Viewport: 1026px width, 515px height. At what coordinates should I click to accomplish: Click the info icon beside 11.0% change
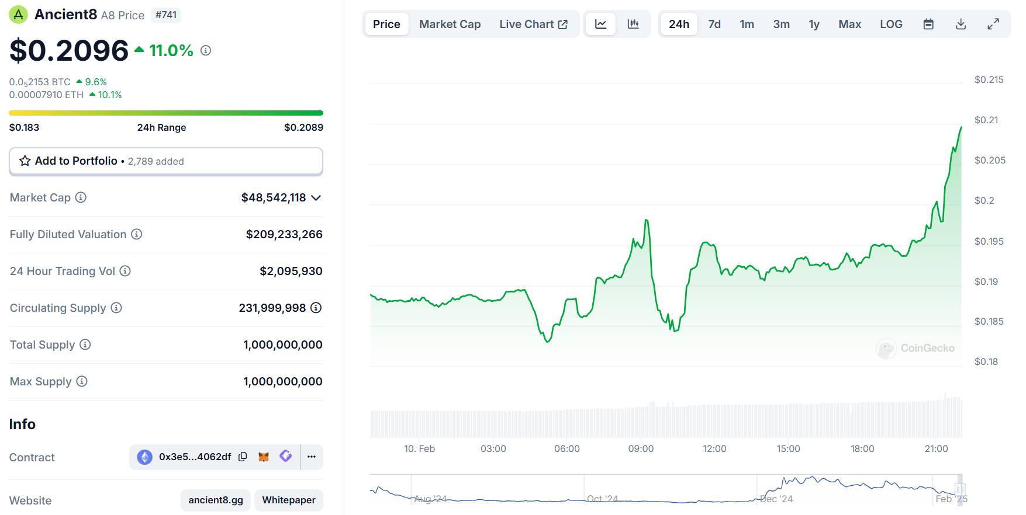point(206,51)
